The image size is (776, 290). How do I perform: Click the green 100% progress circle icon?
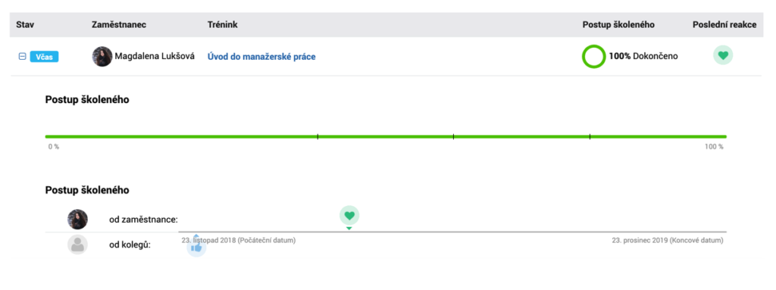593,57
